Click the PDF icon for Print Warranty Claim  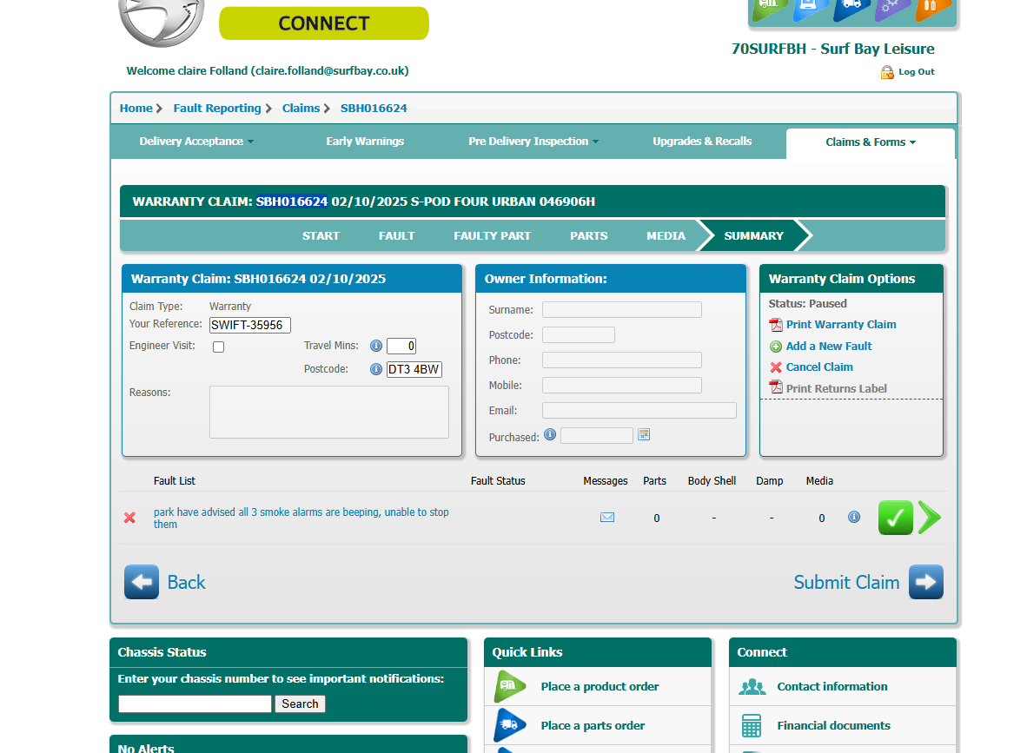[776, 325]
